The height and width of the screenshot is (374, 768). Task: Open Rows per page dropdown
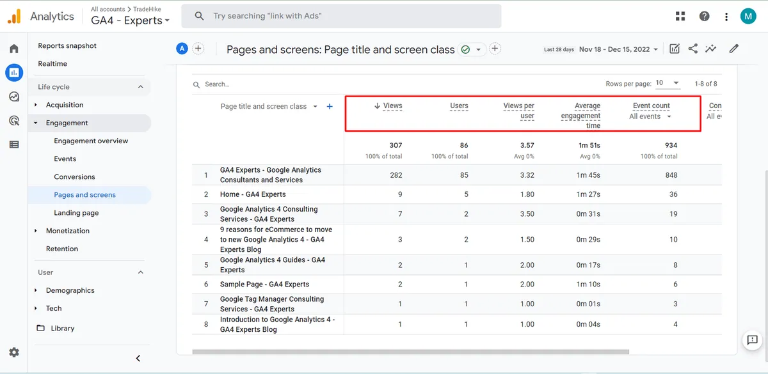coord(668,83)
